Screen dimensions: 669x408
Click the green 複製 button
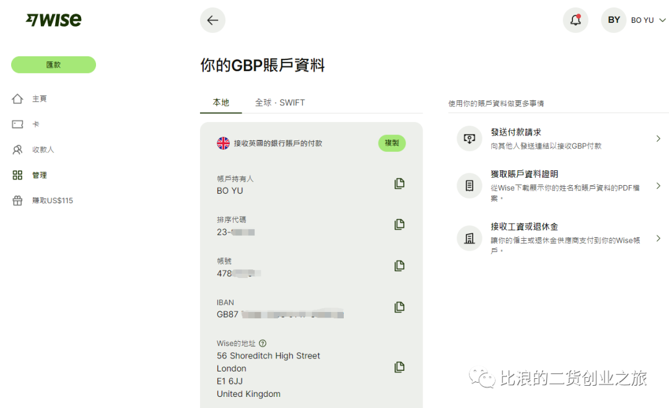(391, 143)
